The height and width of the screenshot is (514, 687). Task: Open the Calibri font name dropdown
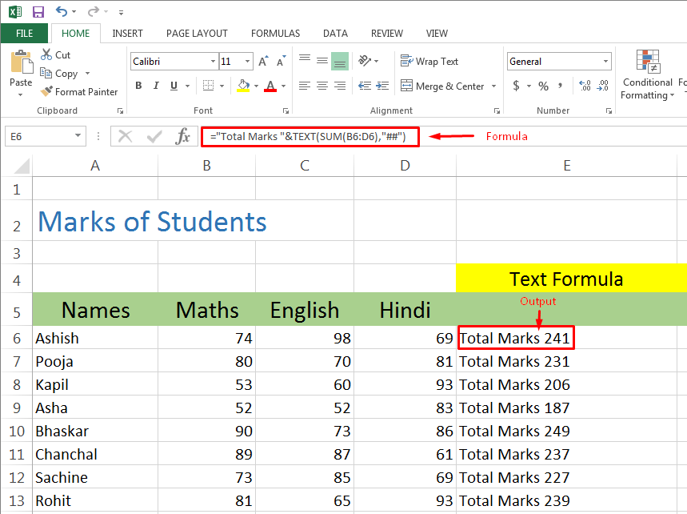pyautogui.click(x=213, y=62)
